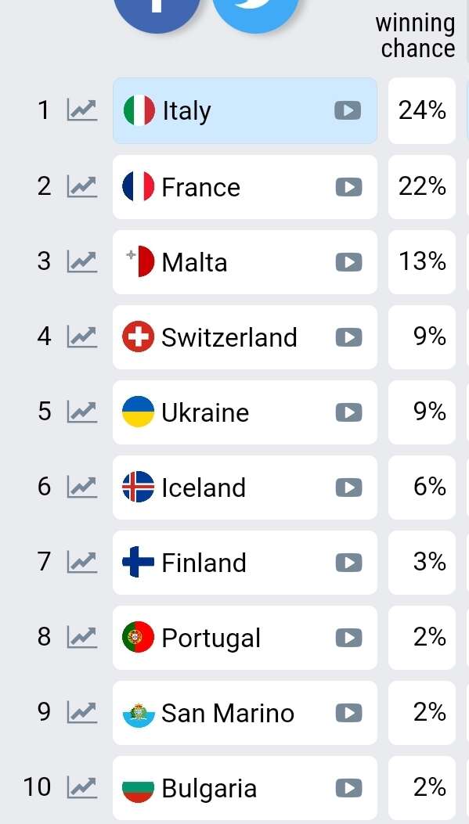
Task: Play Bulgaria's entry video
Action: tap(348, 788)
